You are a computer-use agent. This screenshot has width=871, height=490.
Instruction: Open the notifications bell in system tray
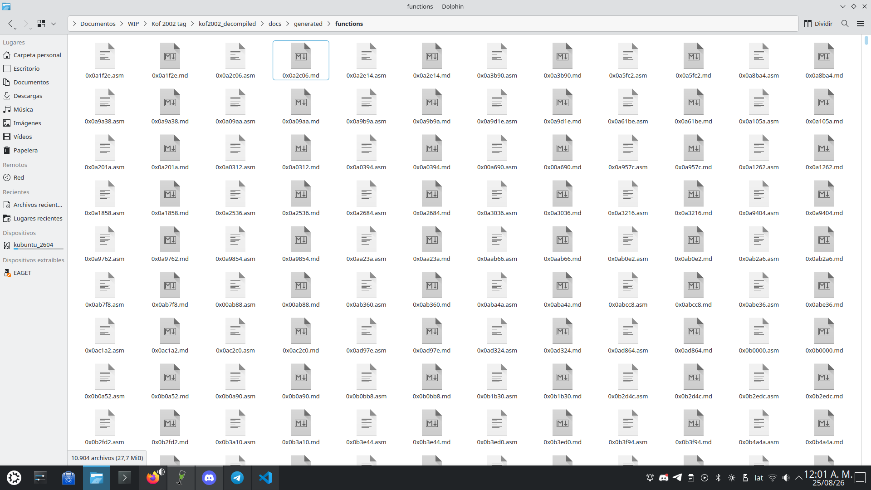650,478
